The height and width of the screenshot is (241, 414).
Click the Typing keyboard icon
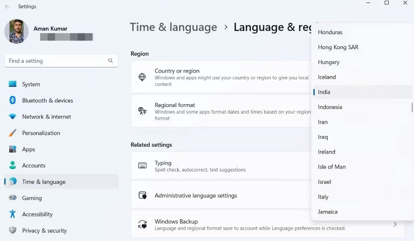coord(142,165)
